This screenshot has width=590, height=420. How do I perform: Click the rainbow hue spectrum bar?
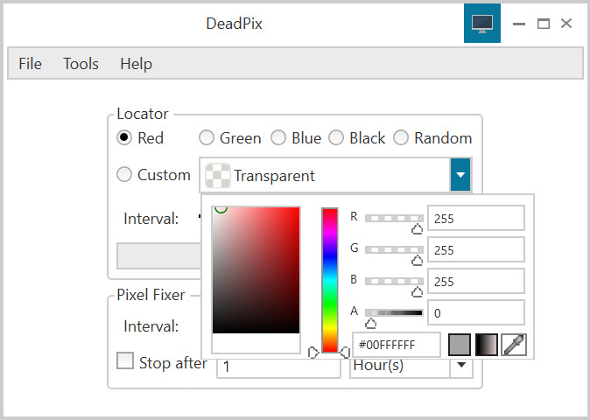coord(330,280)
